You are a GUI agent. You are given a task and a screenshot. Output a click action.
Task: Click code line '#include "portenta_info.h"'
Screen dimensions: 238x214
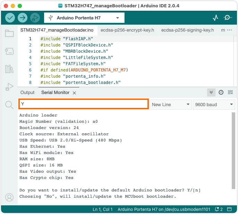click(73, 76)
